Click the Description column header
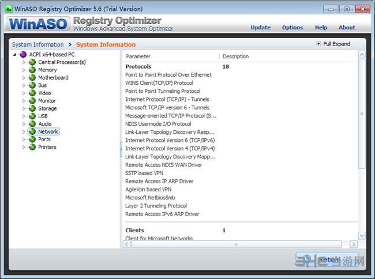375x279 pixels. (x=235, y=56)
